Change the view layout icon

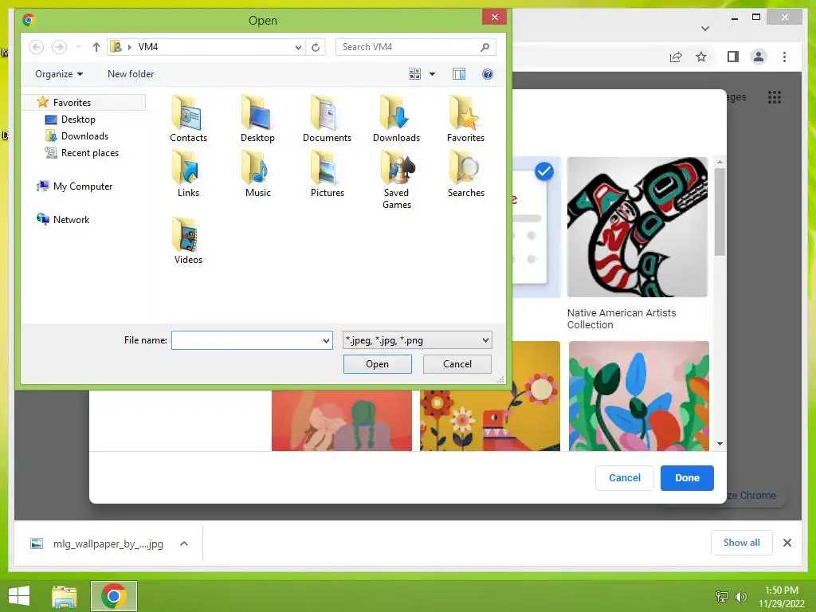coord(414,74)
